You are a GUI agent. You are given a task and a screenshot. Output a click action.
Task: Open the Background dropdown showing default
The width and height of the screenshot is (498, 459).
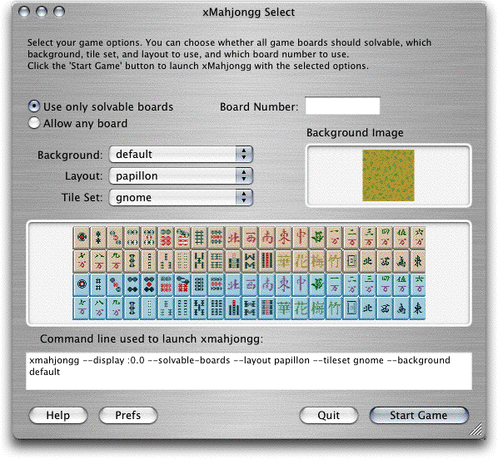(181, 155)
